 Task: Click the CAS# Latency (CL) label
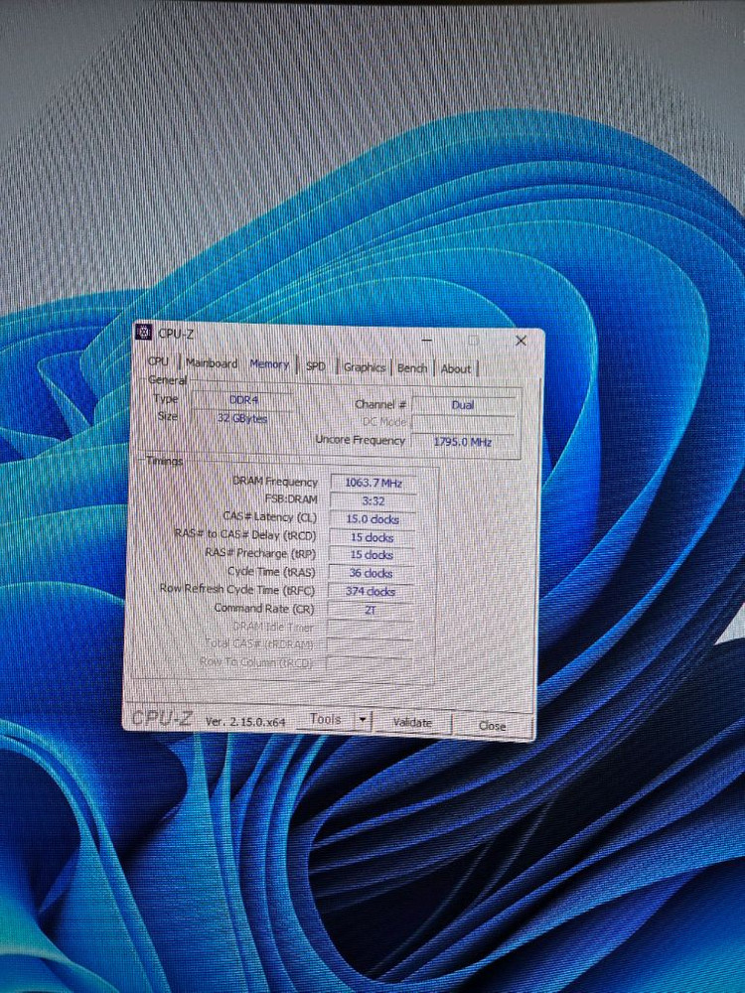point(269,517)
